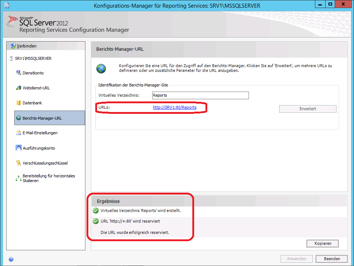The width and height of the screenshot is (354, 266).
Task: Click the Erweitert button
Action: tap(308, 109)
